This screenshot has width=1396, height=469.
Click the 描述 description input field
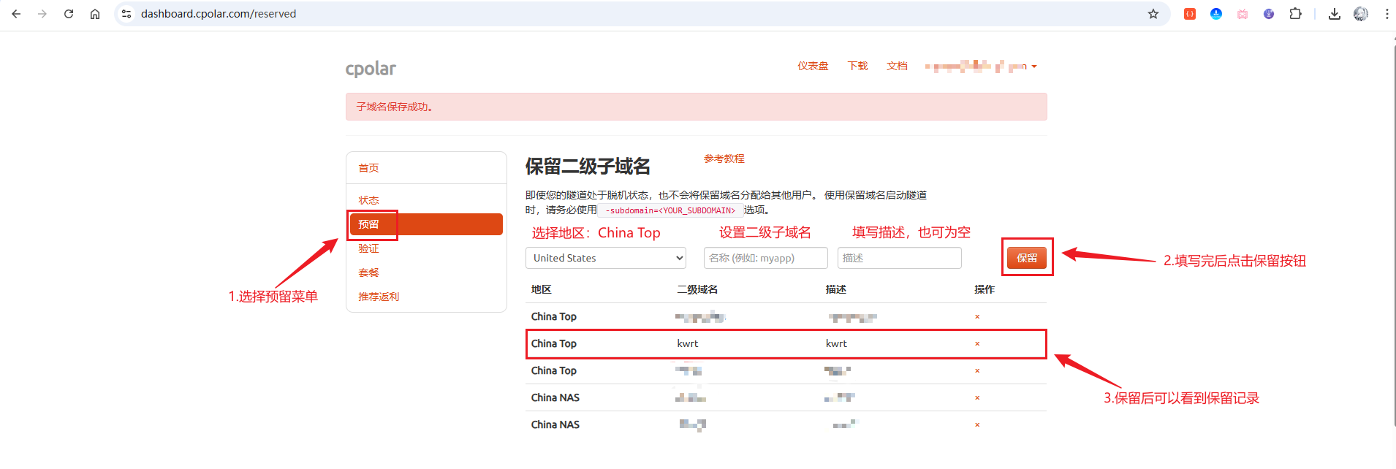(x=899, y=258)
